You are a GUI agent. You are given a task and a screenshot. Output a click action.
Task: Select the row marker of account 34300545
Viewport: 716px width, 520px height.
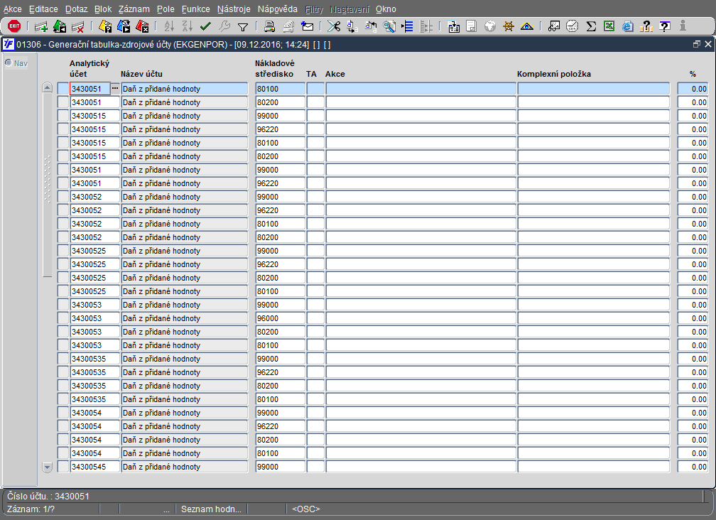[x=63, y=467]
